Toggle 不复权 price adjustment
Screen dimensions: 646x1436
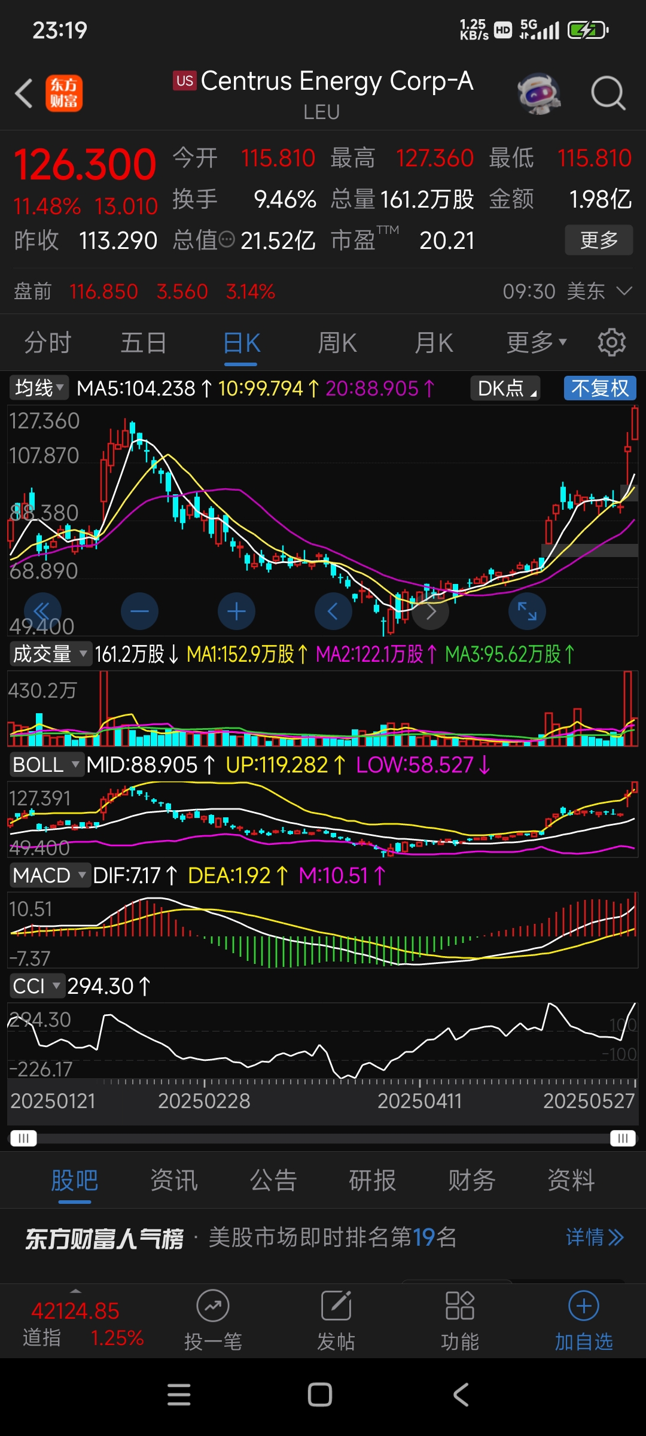(600, 388)
